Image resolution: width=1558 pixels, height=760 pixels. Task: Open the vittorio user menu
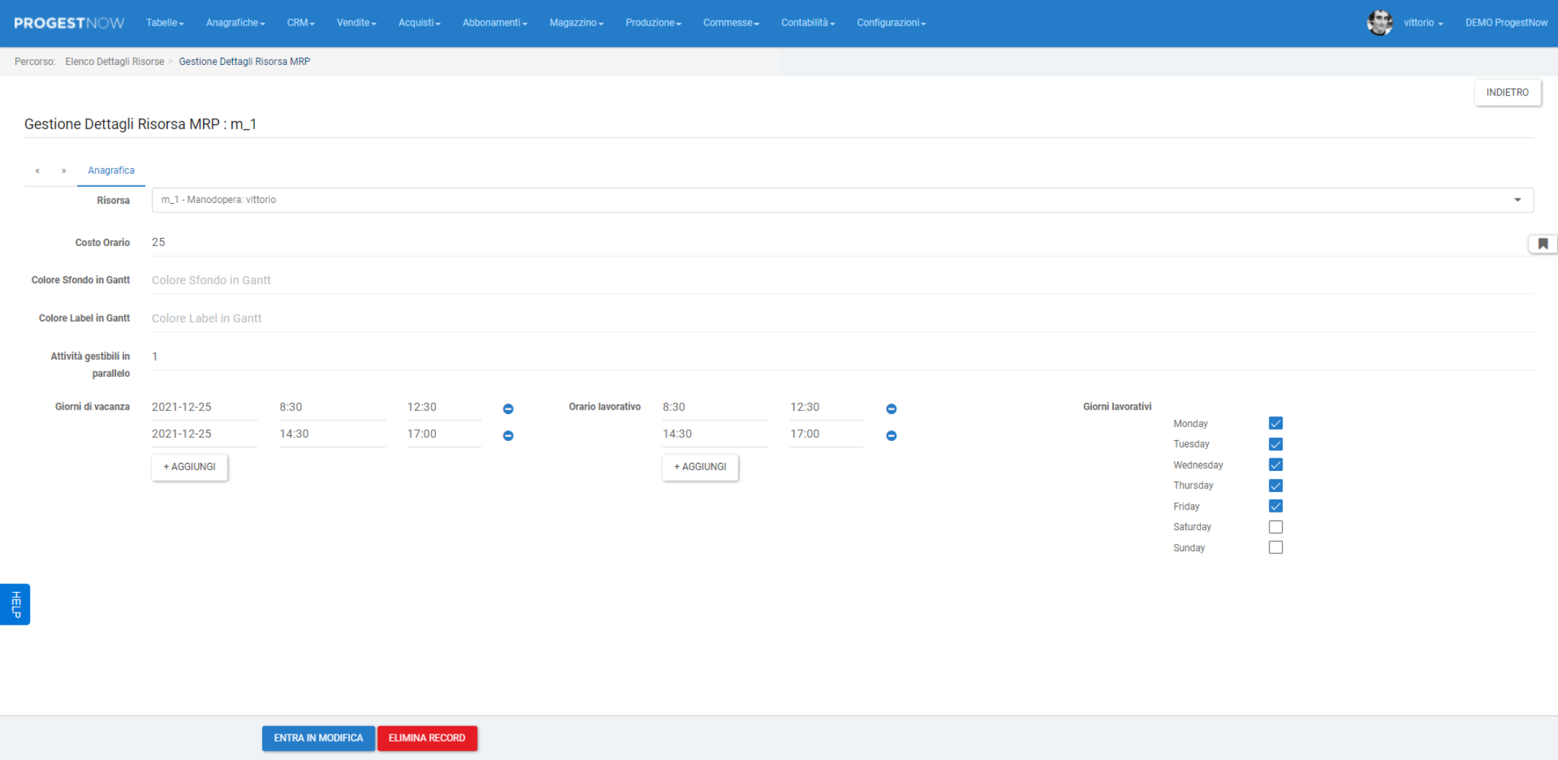tap(1422, 23)
